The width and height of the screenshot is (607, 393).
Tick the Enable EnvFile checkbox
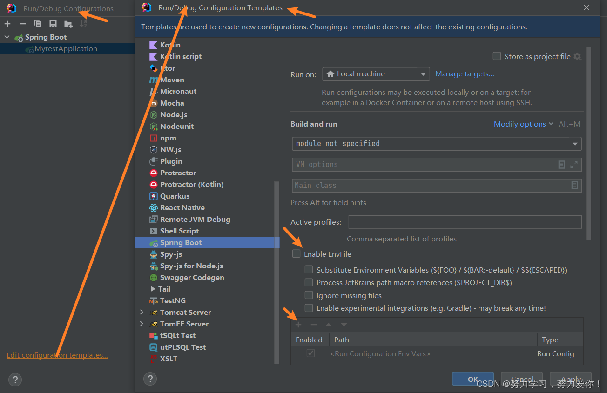(x=296, y=253)
